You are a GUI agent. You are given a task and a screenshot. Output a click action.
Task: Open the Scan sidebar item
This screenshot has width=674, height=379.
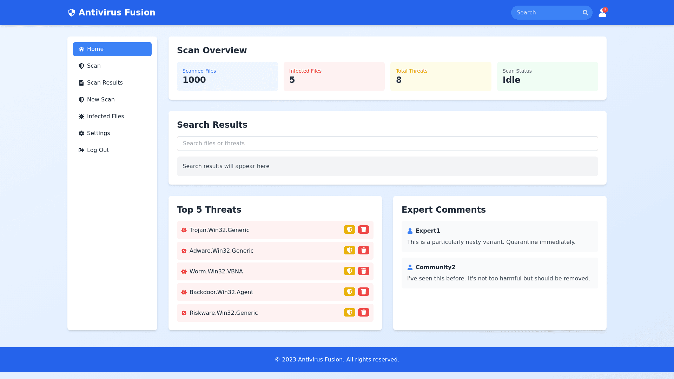(x=112, y=66)
